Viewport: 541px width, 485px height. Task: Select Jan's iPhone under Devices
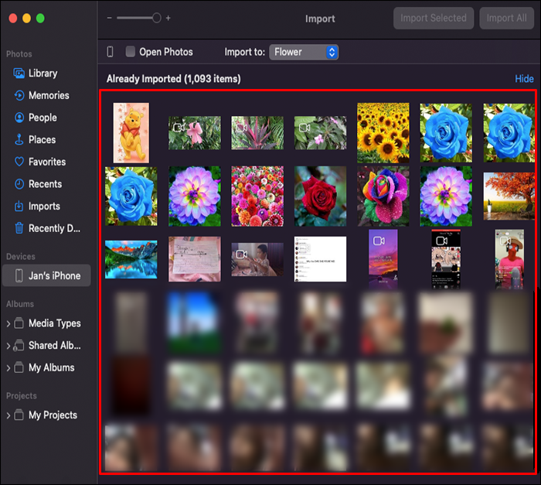[x=46, y=275]
